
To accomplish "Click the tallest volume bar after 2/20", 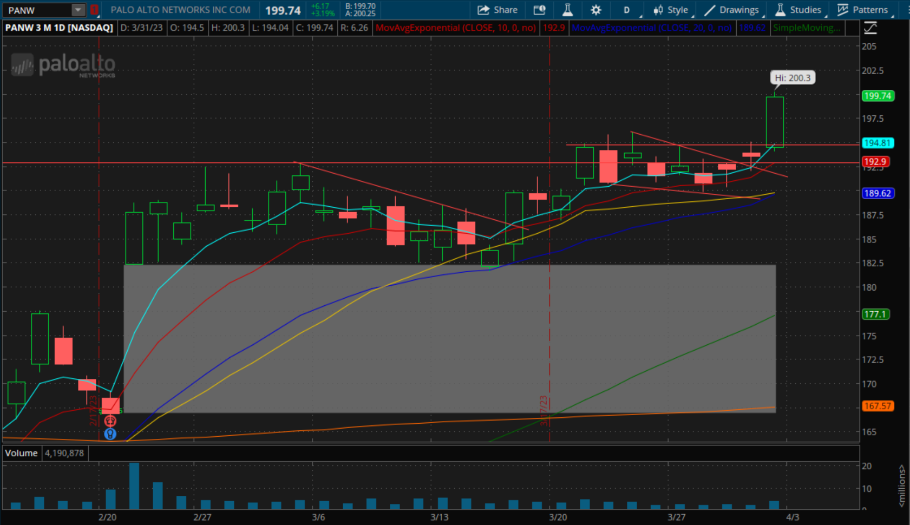I will 134,485.
